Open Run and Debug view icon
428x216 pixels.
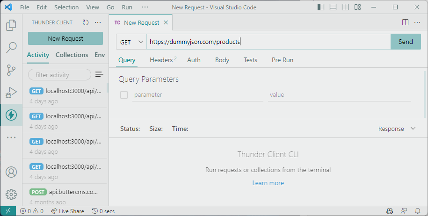pos(11,93)
